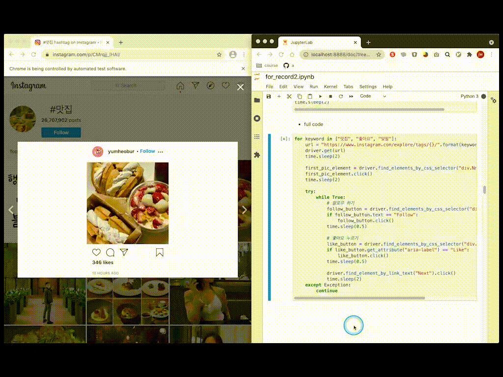Open JupyterLab Settings menu

(x=368, y=86)
